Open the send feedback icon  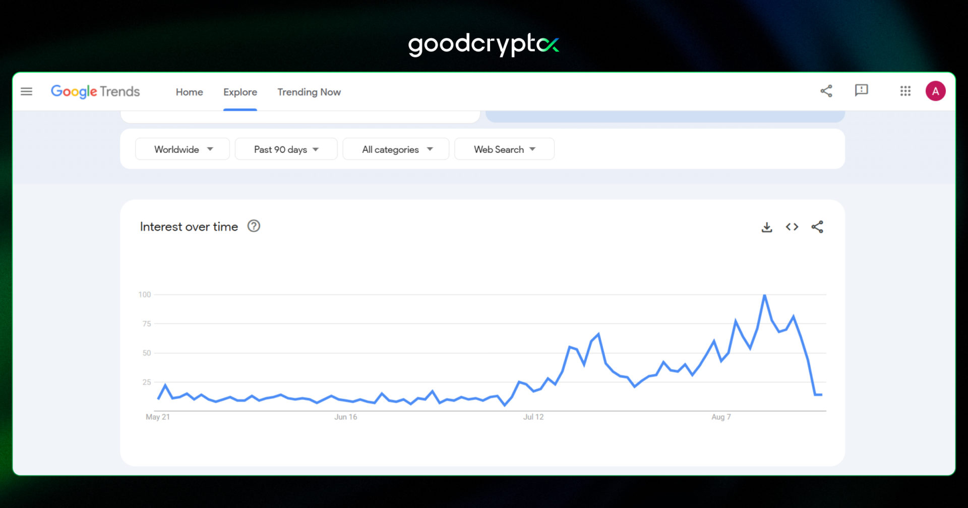tap(861, 91)
